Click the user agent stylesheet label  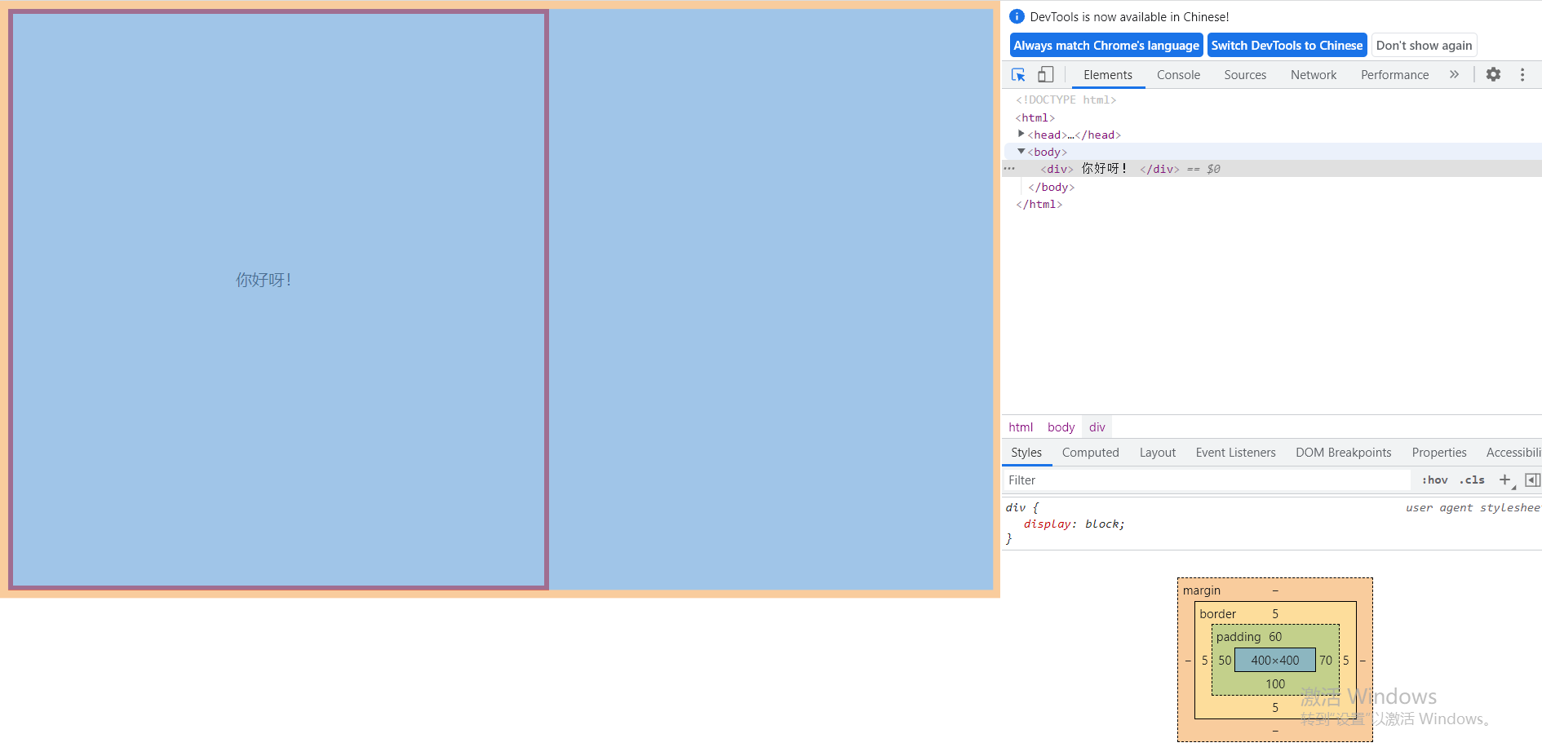[x=1473, y=507]
